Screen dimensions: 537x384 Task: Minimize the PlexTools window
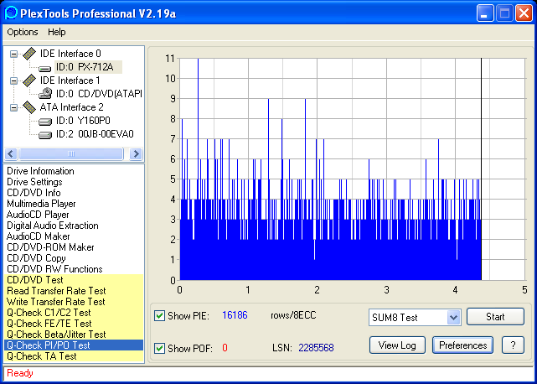tap(485, 13)
